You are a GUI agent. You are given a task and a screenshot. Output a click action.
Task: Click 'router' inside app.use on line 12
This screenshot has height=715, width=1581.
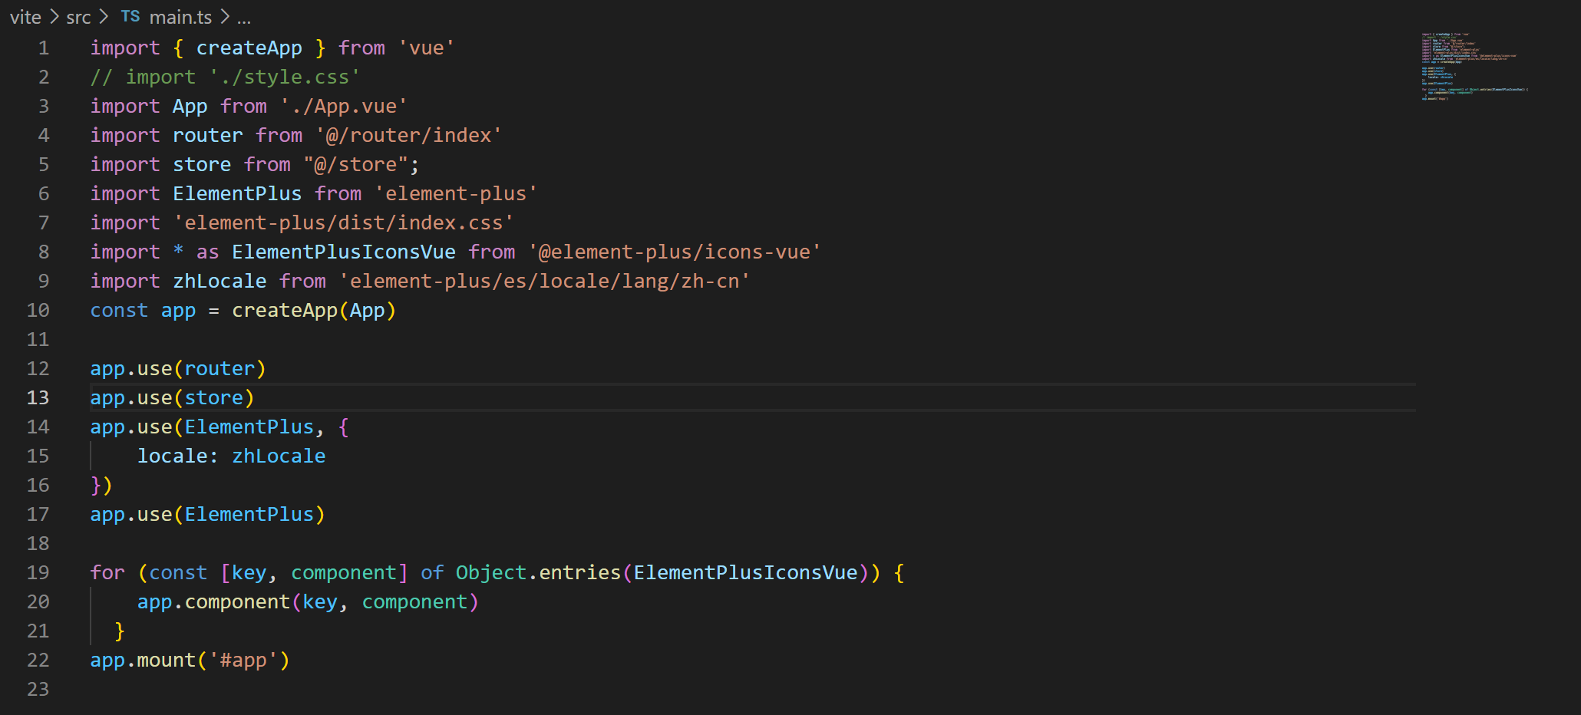(219, 368)
